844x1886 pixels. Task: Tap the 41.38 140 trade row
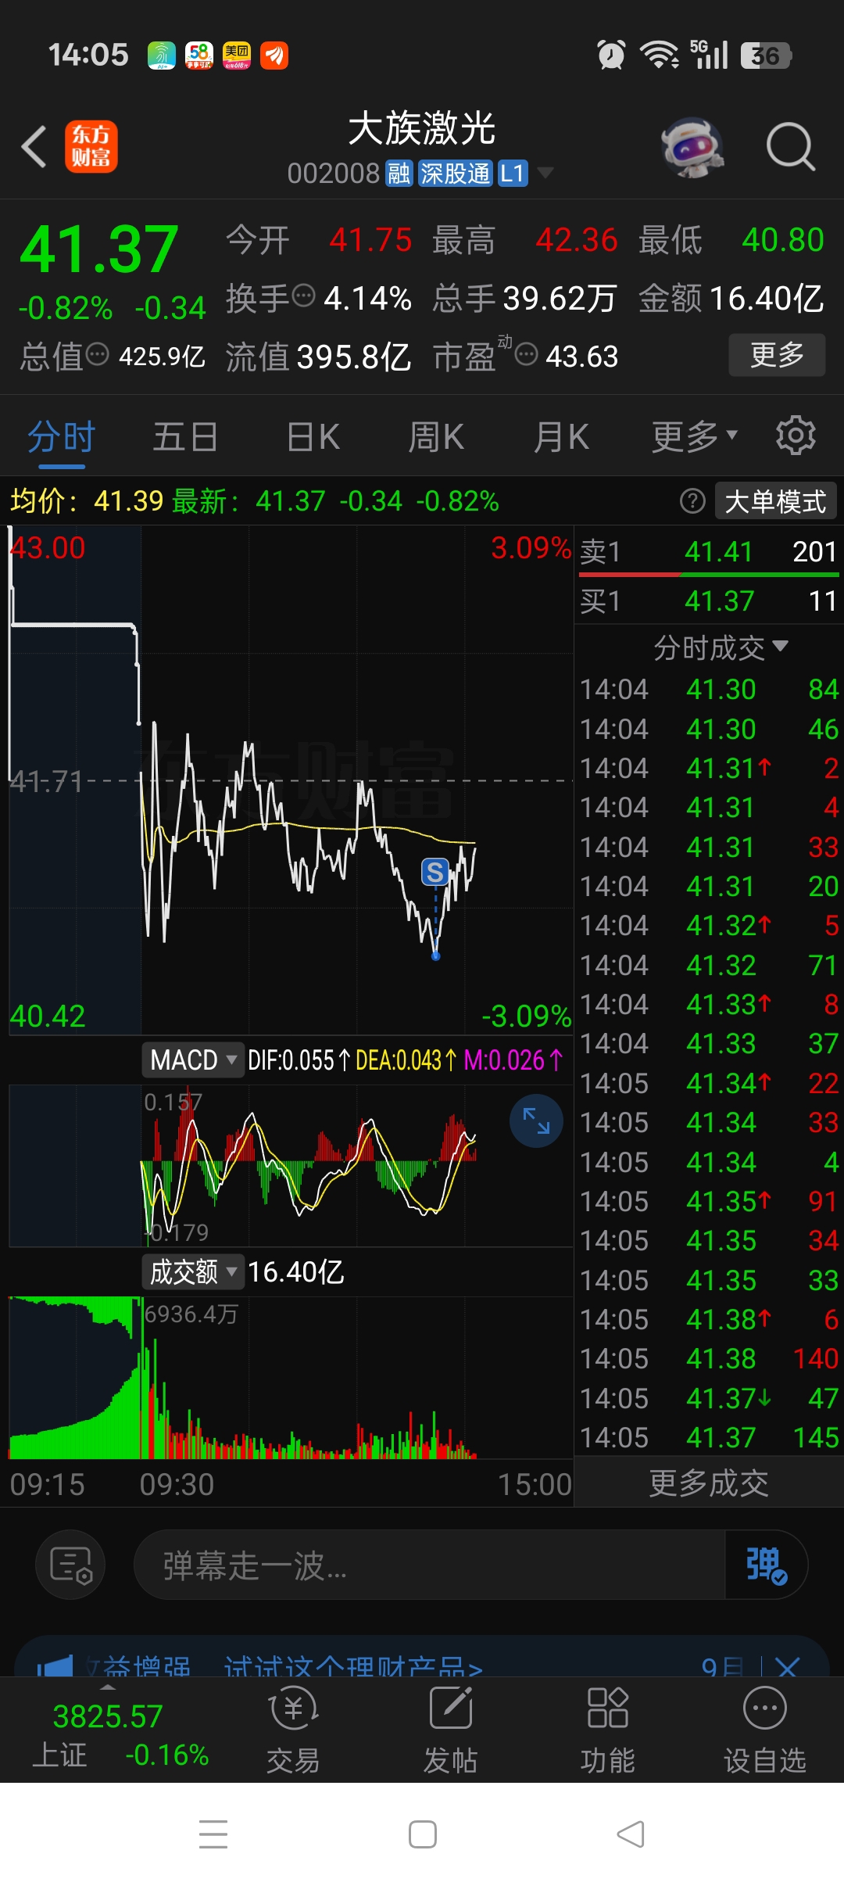[x=709, y=1358]
